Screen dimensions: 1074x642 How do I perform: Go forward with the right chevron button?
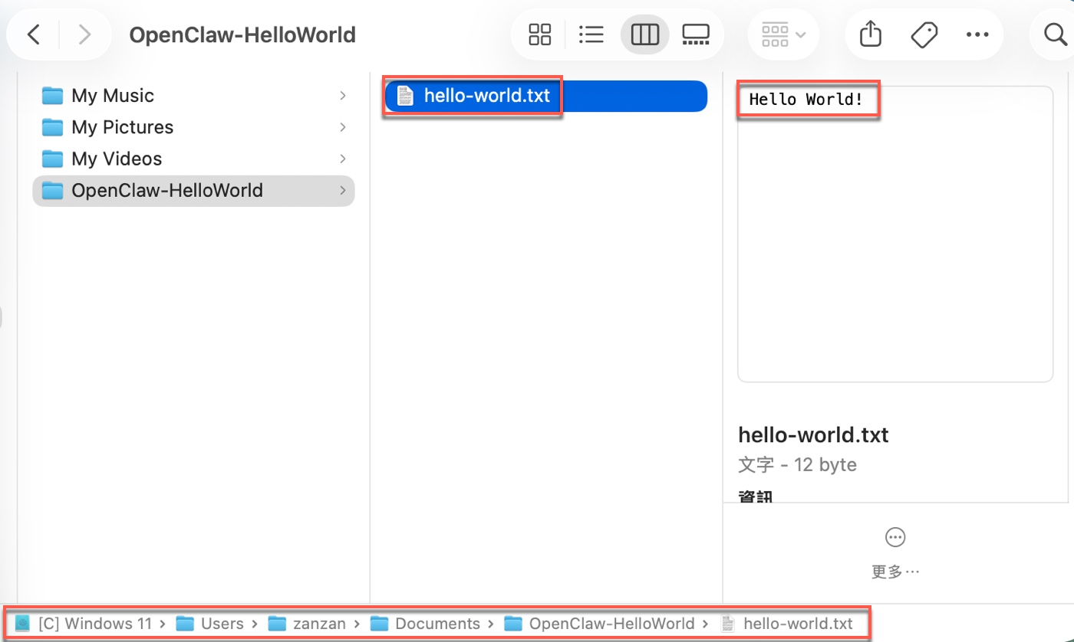point(84,34)
